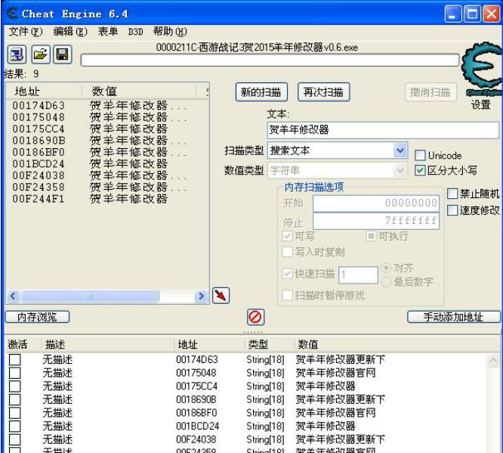Click the 停止 address field
Image resolution: width=503 pixels, height=453 pixels.
[x=376, y=220]
